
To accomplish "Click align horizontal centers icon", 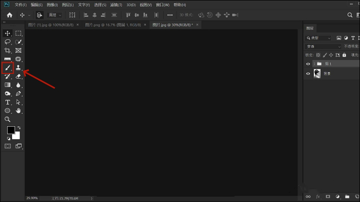I will 95,15.
